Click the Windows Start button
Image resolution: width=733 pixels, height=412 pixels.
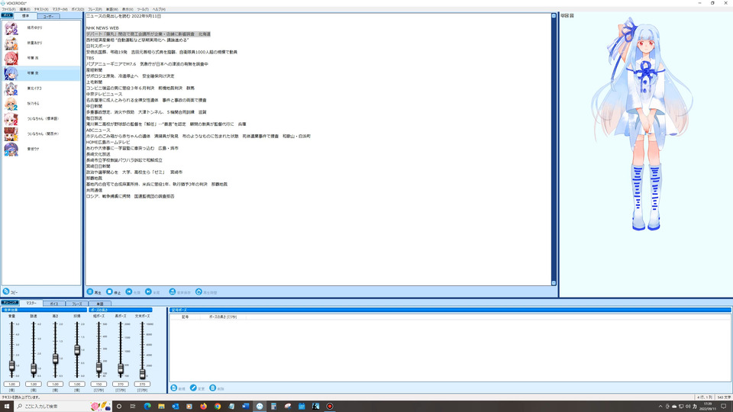7,407
